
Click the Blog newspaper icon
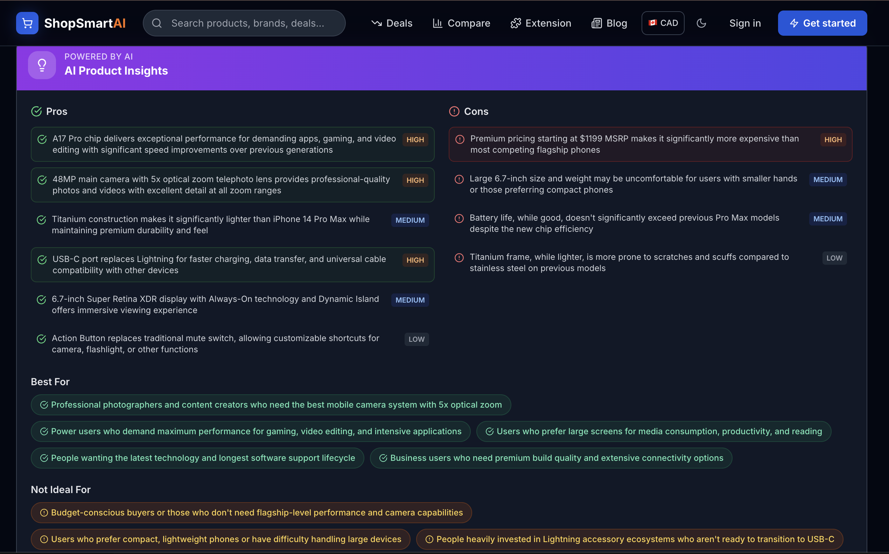point(596,23)
